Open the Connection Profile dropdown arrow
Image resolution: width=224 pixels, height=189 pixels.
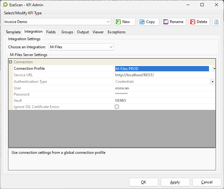pos(214,69)
